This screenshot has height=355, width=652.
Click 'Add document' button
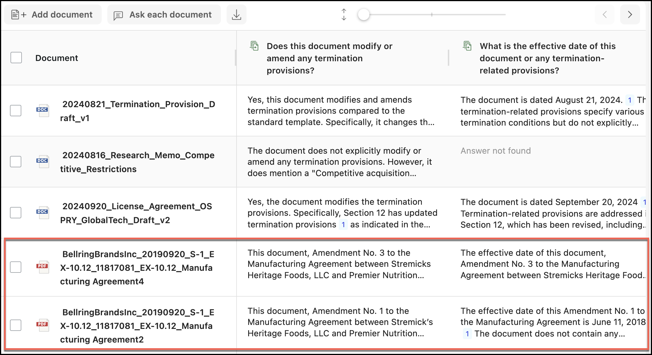[x=53, y=14]
